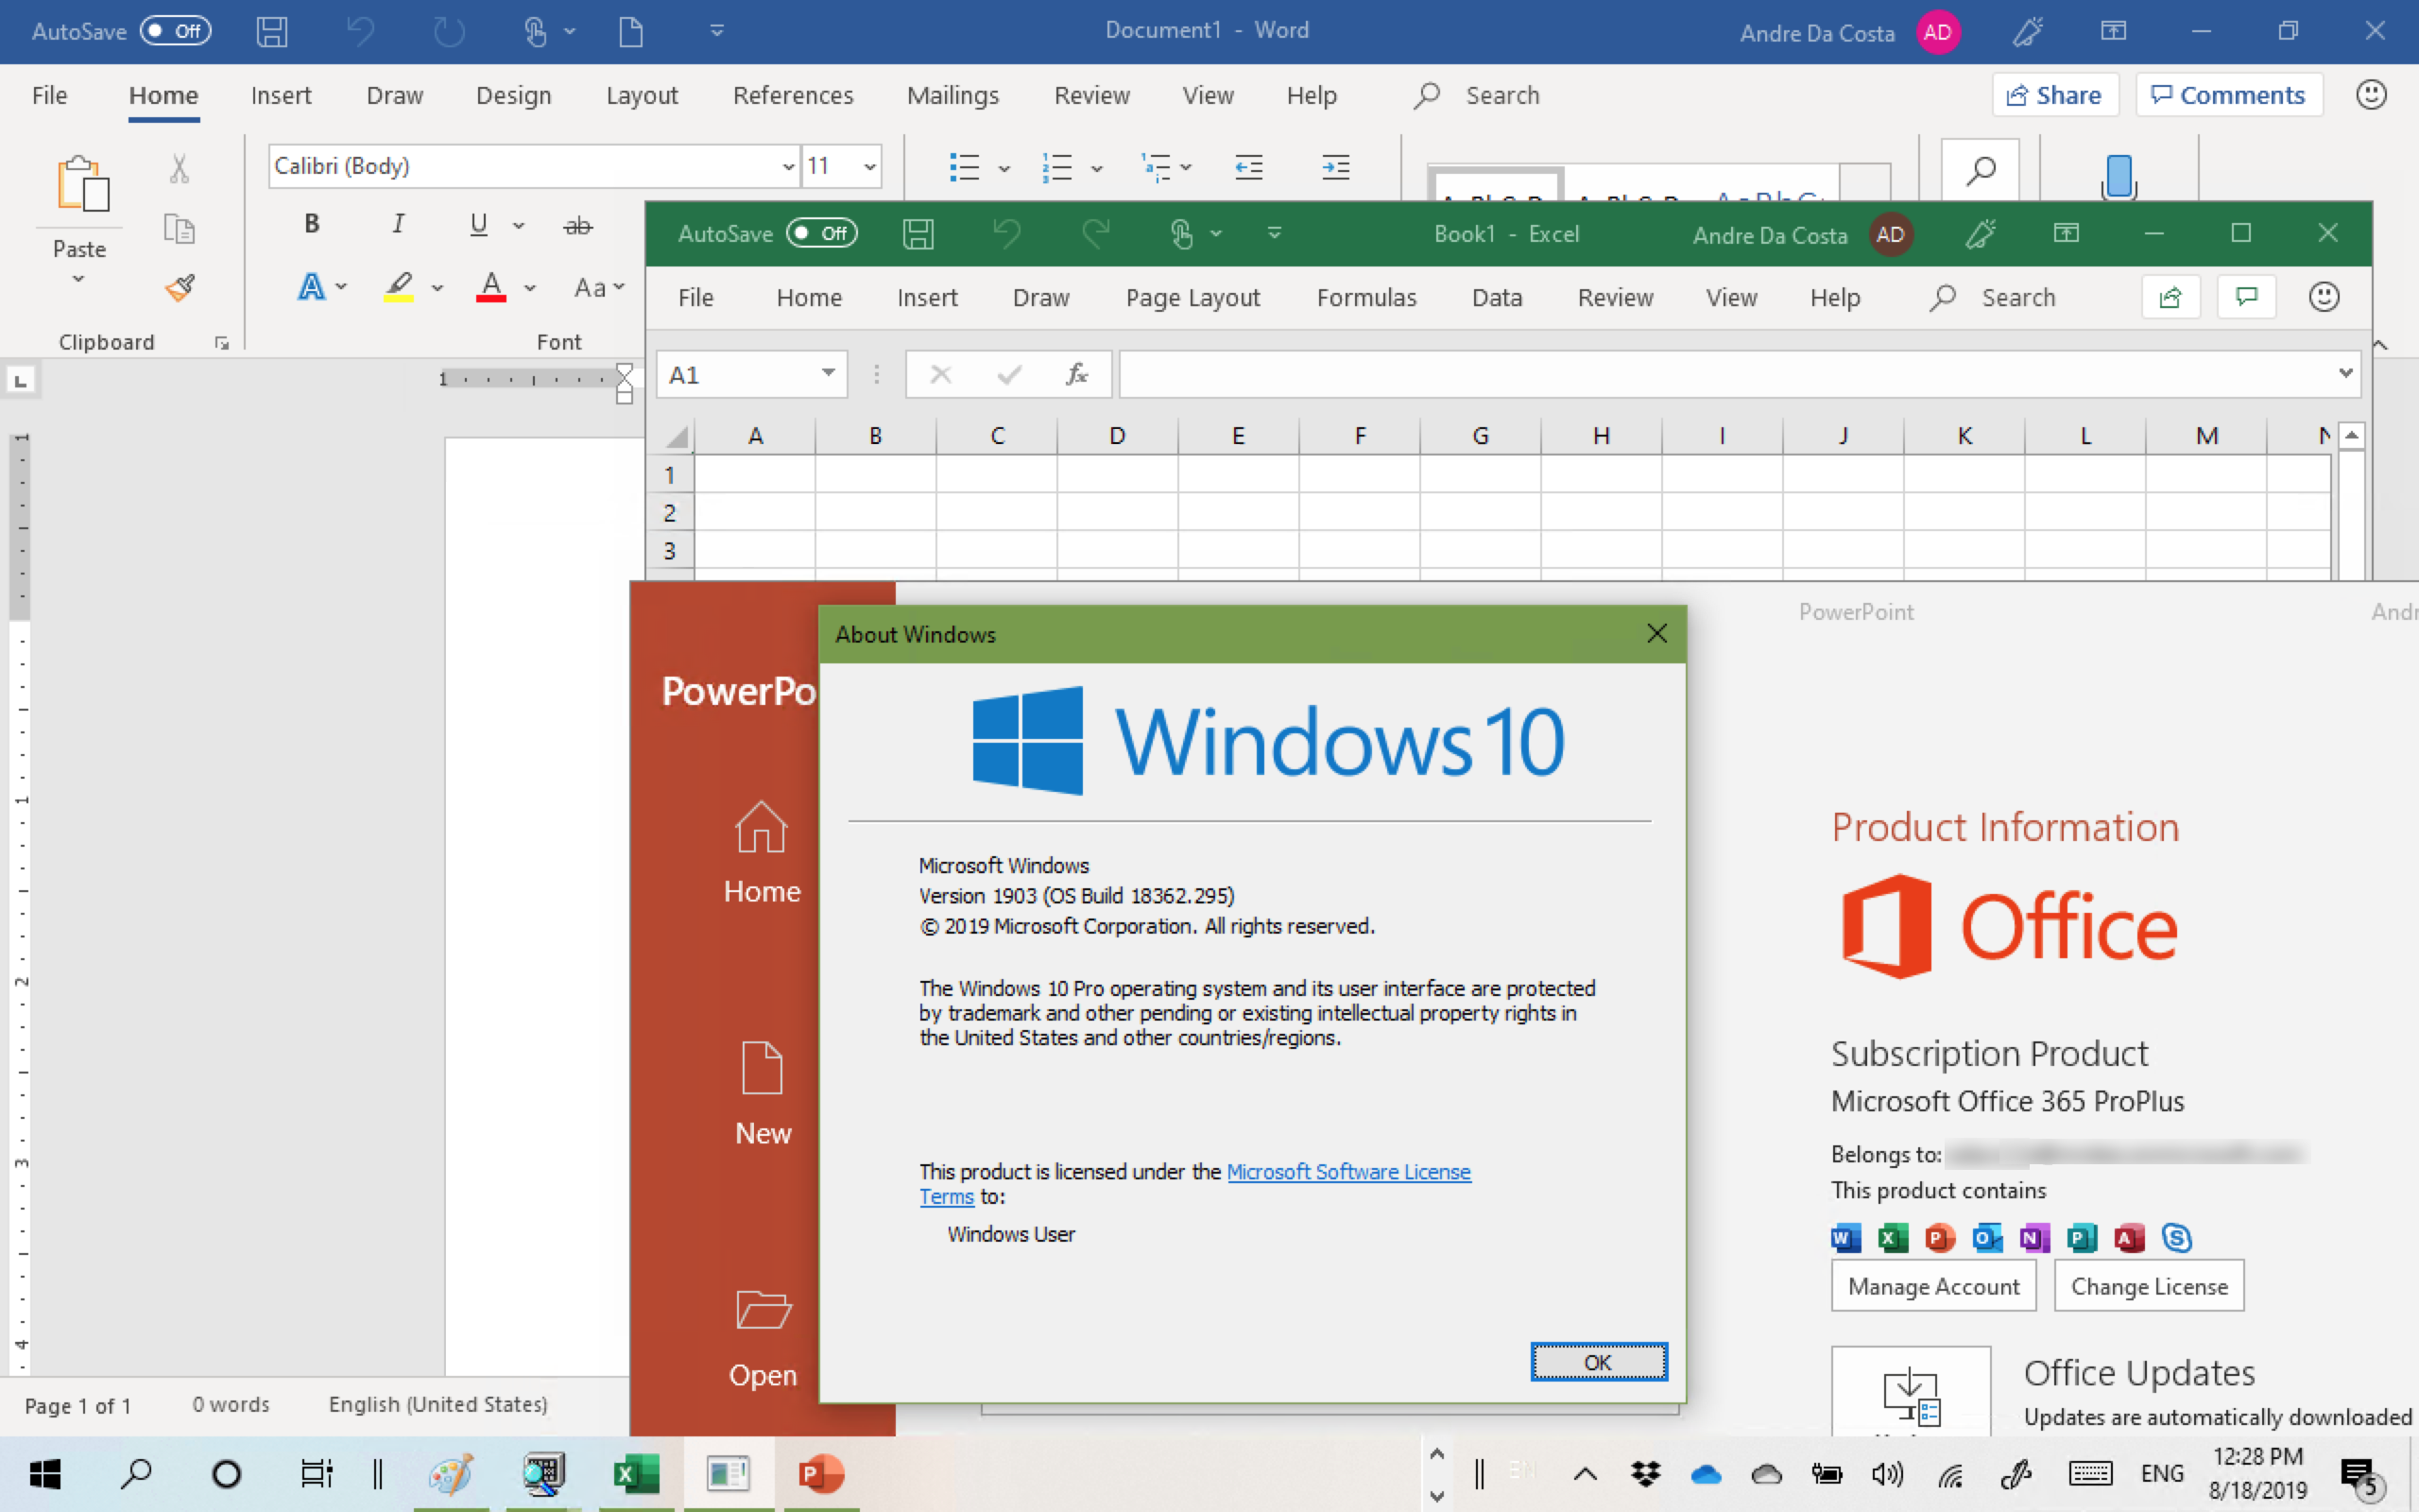This screenshot has height=1512, width=2419.
Task: Open the Excel Formulas tab
Action: (x=1366, y=297)
